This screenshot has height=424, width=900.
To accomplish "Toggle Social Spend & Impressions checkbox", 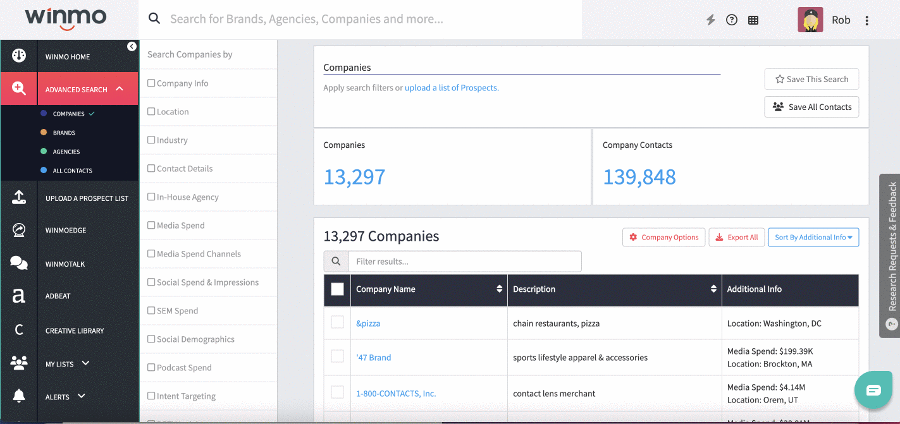I will pos(151,282).
